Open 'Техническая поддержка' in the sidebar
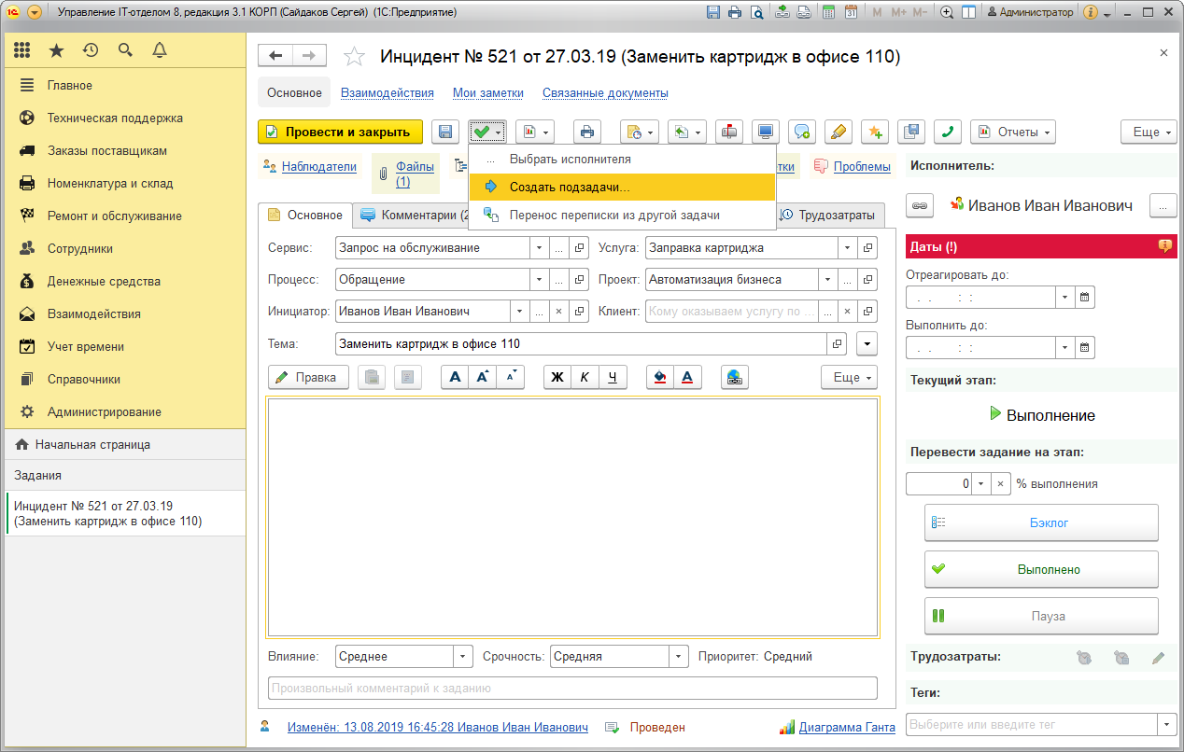 click(115, 118)
